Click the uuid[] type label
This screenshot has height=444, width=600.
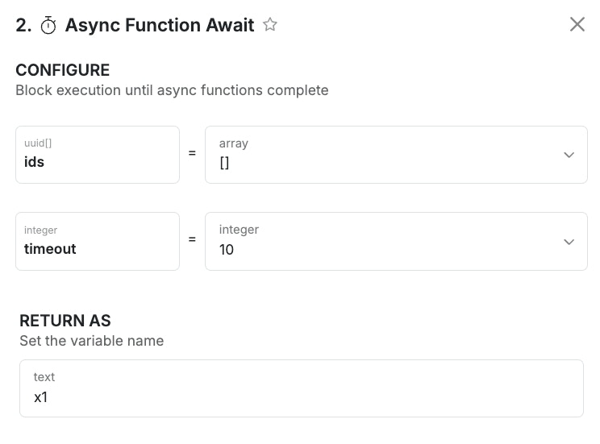(38, 143)
